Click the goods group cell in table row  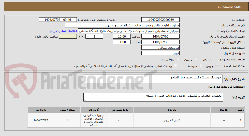tap(94, 120)
